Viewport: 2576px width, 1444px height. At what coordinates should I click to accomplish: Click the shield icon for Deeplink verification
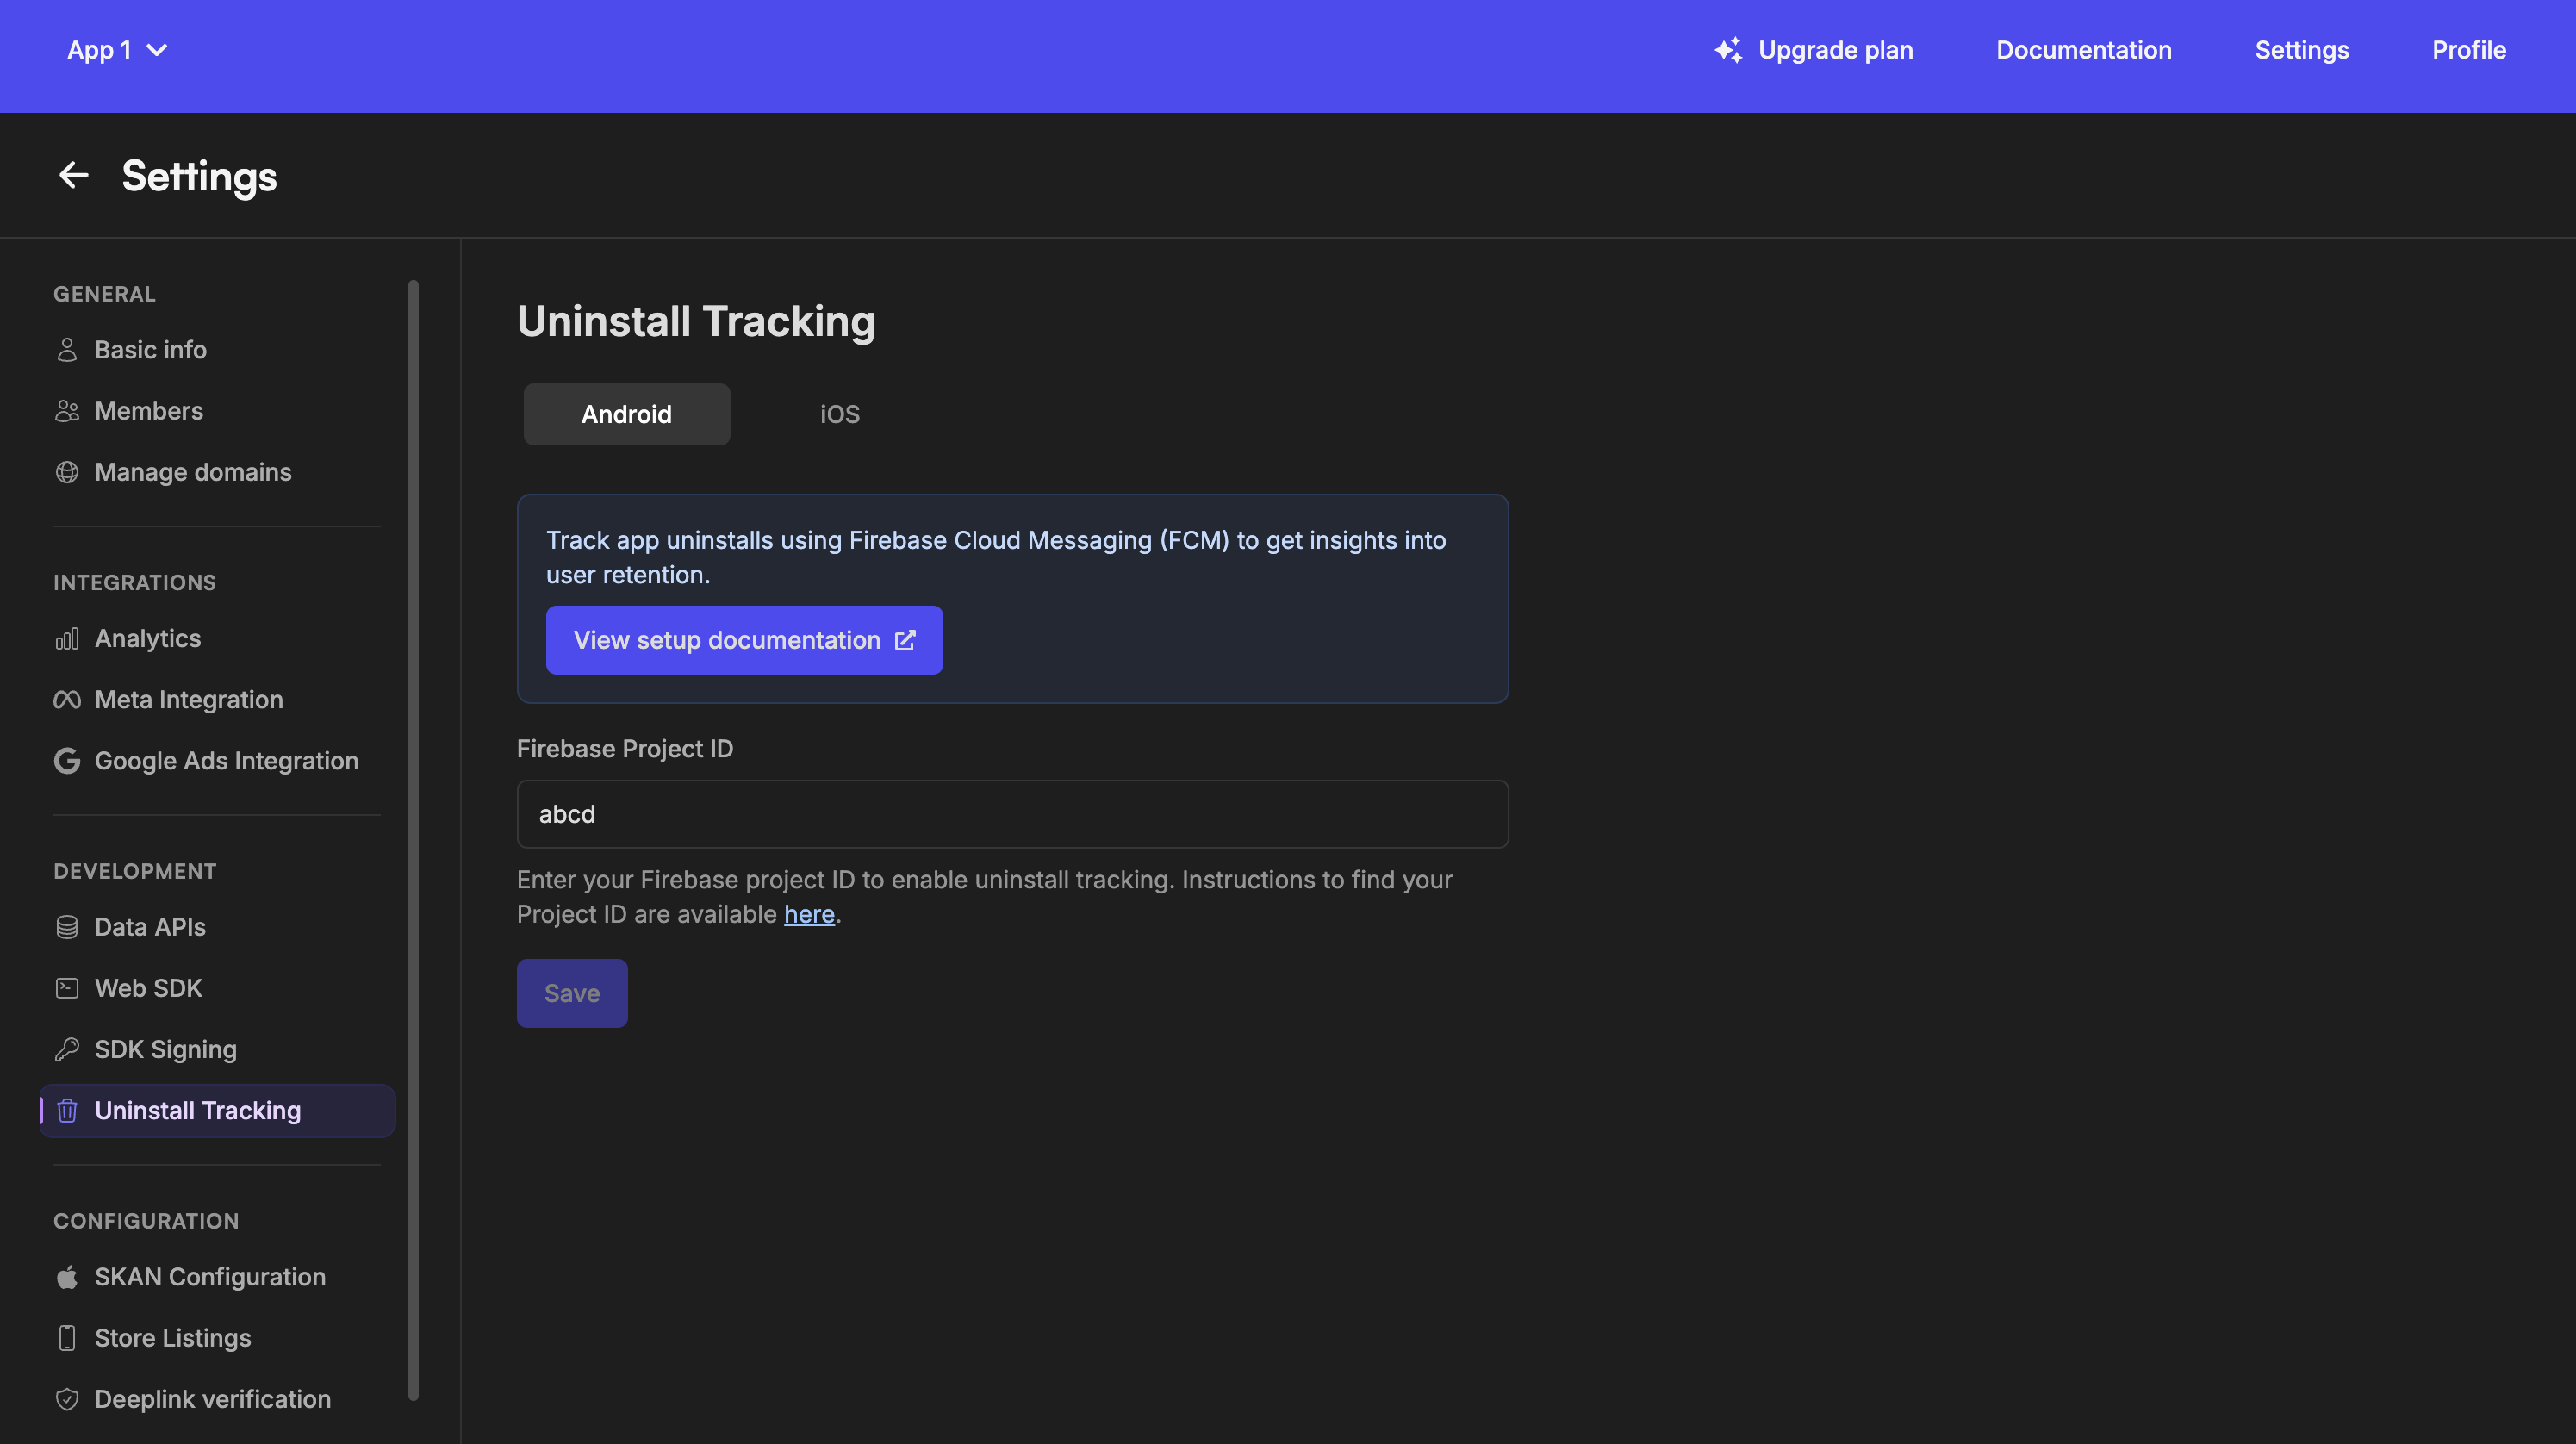66,1399
